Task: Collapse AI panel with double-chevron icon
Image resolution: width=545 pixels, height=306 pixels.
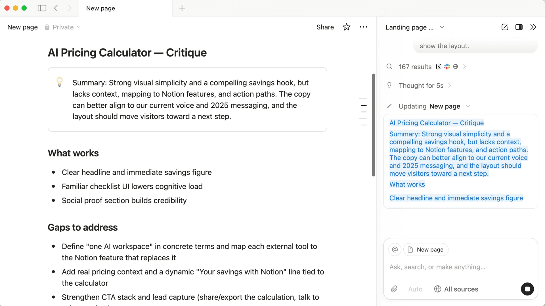Action: pyautogui.click(x=533, y=27)
